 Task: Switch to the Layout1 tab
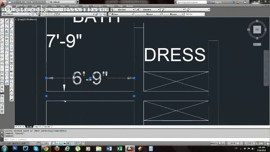pyautogui.click(x=38, y=127)
